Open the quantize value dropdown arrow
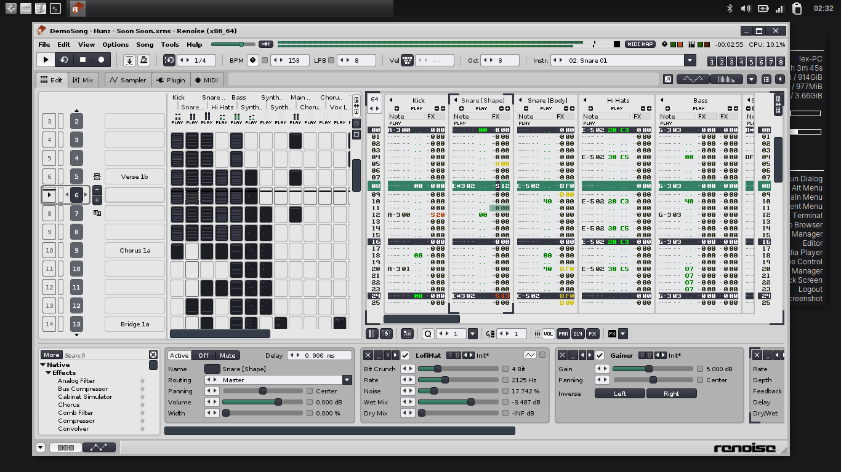Image resolution: width=841 pixels, height=472 pixels. (473, 334)
